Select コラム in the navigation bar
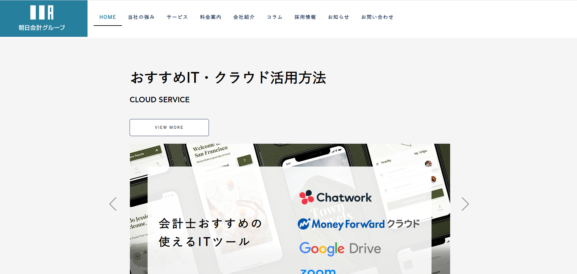The width and height of the screenshot is (577, 274). [274, 17]
